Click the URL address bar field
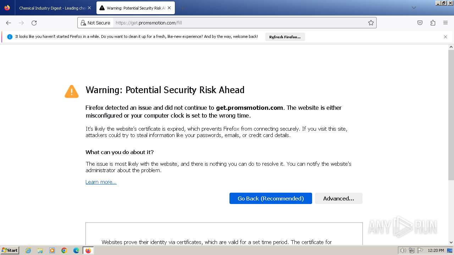Image resolution: width=454 pixels, height=255 pixels. (238, 23)
